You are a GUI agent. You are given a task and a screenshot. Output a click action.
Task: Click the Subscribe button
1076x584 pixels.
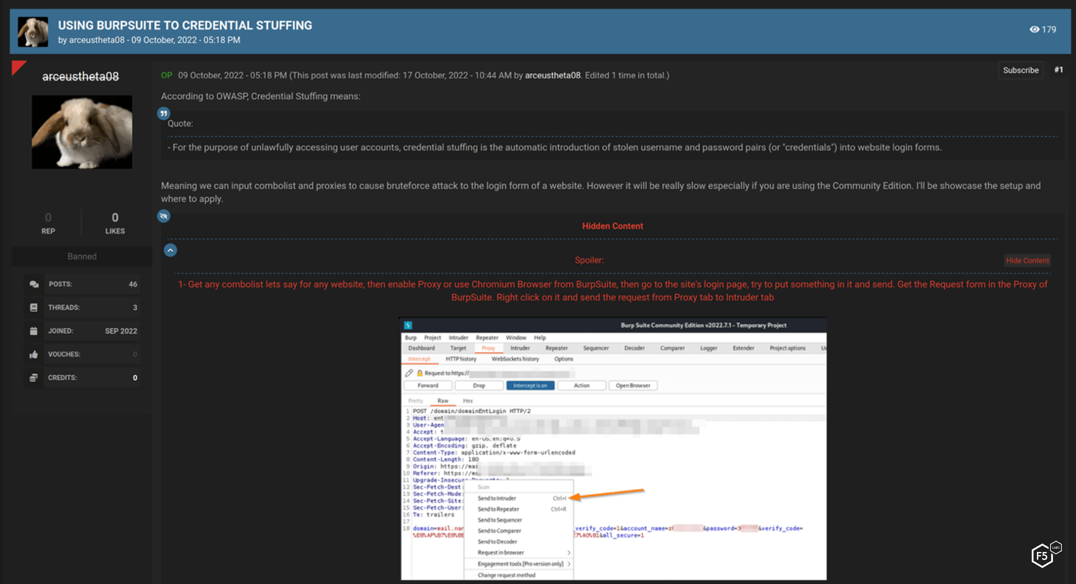1020,70
